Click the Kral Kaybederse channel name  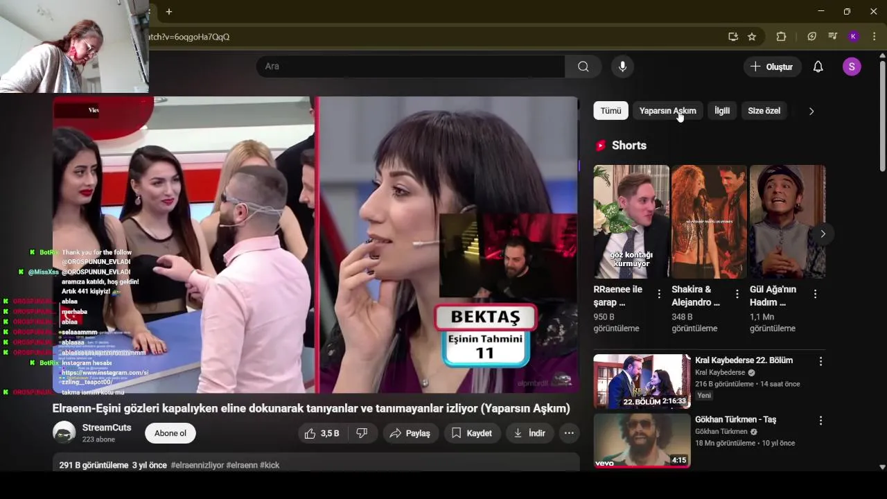click(720, 373)
